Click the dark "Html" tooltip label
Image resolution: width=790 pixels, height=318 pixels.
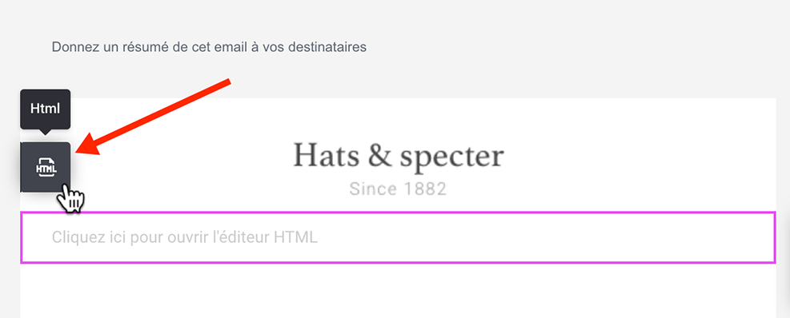coord(46,109)
